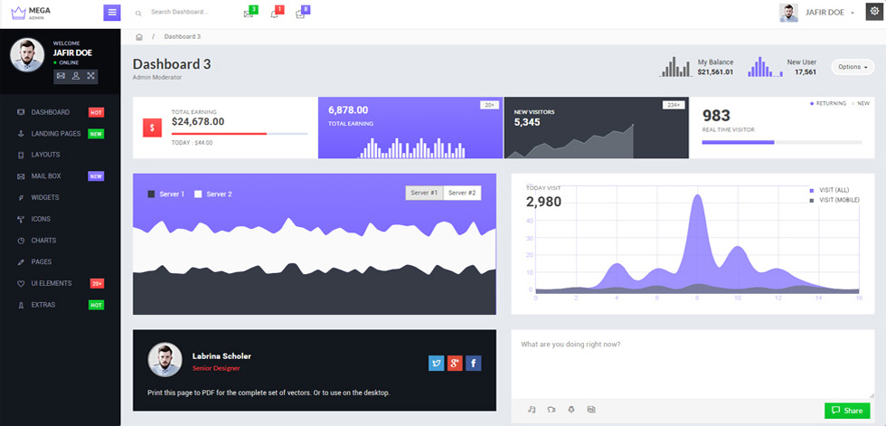The image size is (886, 426).
Task: Attach music using the music note icon
Action: pos(532,410)
